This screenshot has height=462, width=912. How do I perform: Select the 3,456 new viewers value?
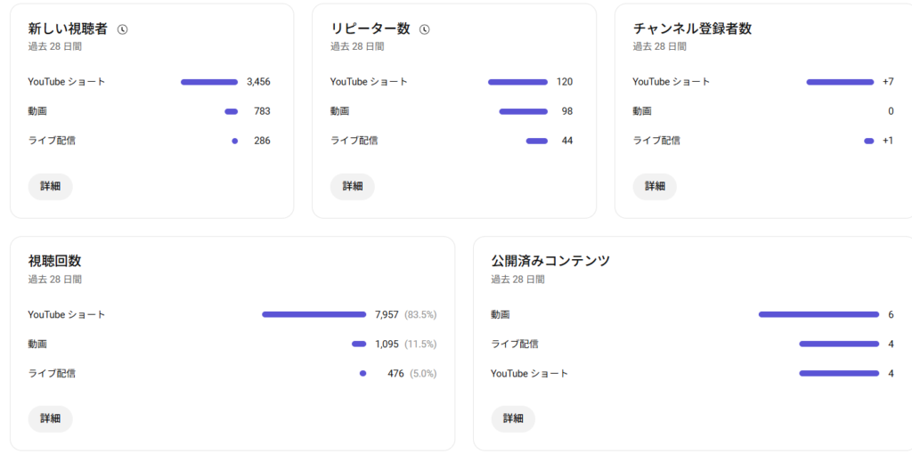click(258, 82)
